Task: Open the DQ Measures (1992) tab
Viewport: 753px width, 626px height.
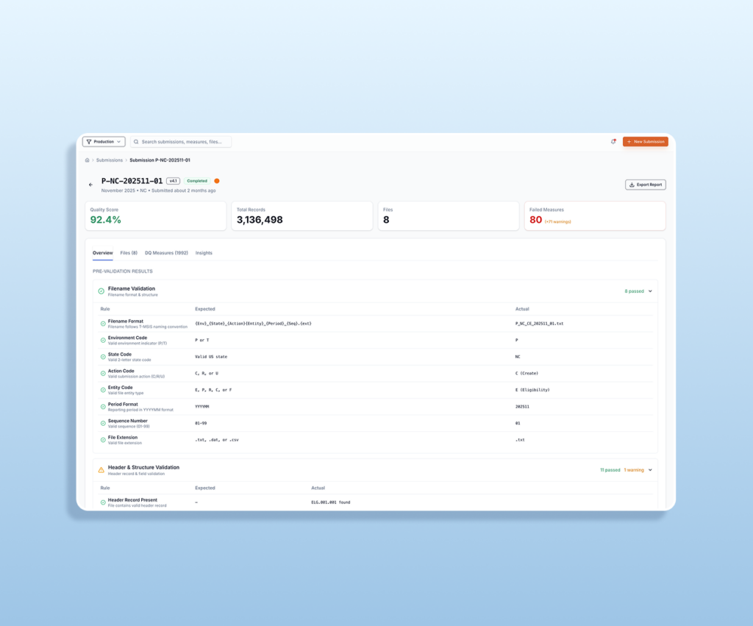Action: click(x=166, y=253)
